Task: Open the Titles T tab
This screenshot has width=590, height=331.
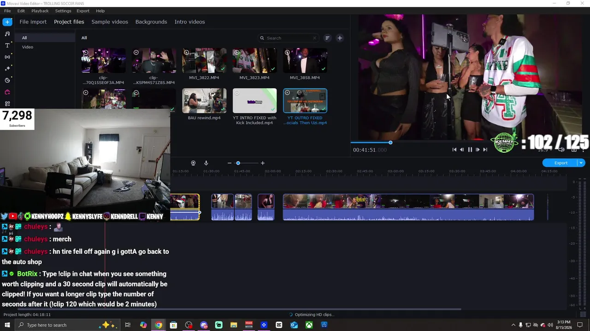Action: pos(7,45)
